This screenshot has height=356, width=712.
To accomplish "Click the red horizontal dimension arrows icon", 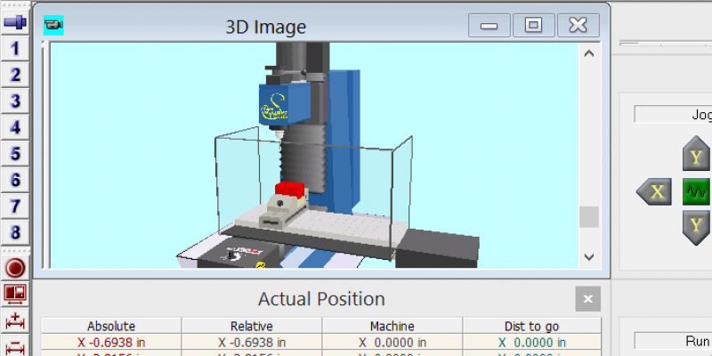I will pos(15,320).
